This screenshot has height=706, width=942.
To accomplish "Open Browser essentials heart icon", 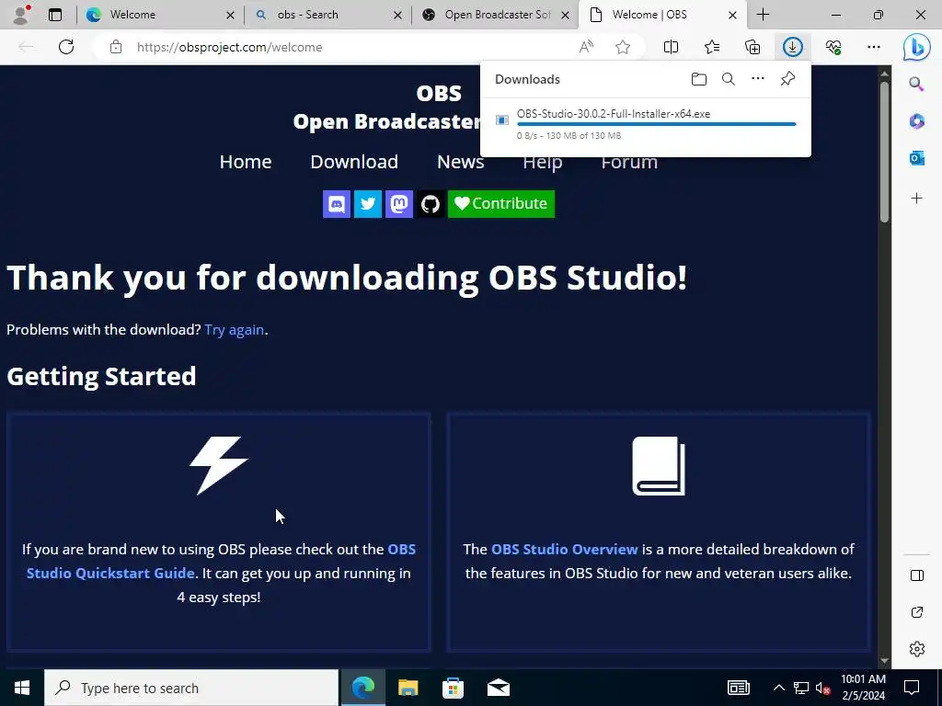I will point(833,47).
